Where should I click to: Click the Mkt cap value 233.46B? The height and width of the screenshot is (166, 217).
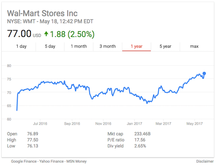pyautogui.click(x=142, y=134)
